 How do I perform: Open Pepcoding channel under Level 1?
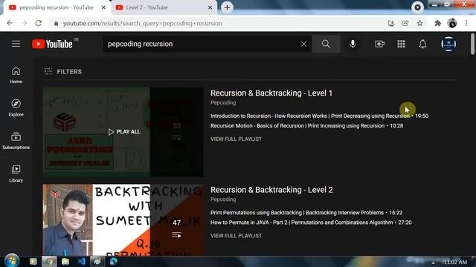(x=223, y=102)
